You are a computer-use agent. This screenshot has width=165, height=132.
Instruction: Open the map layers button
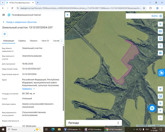click(160, 24)
